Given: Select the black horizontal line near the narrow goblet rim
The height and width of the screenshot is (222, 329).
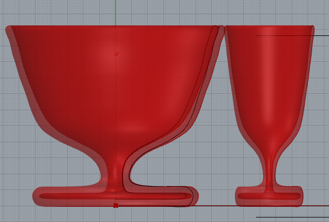Looking at the screenshot, I should tap(292, 35).
